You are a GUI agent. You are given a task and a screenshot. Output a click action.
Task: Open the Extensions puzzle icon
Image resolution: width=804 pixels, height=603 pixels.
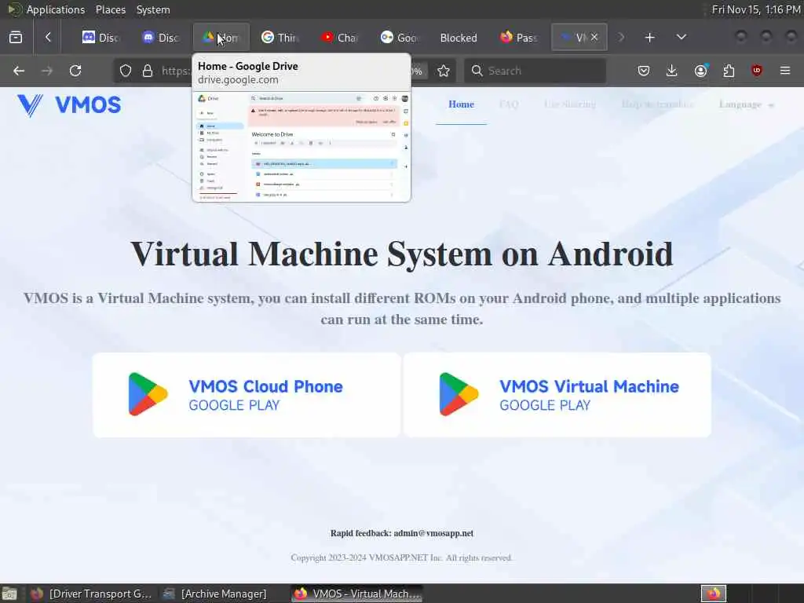coord(729,71)
